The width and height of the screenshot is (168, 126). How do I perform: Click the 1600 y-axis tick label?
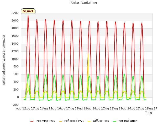coord(15,36)
